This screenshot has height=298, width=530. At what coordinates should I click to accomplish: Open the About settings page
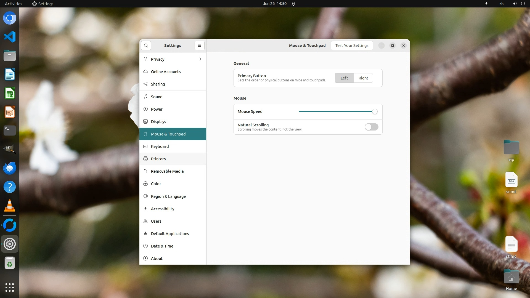pos(157,259)
